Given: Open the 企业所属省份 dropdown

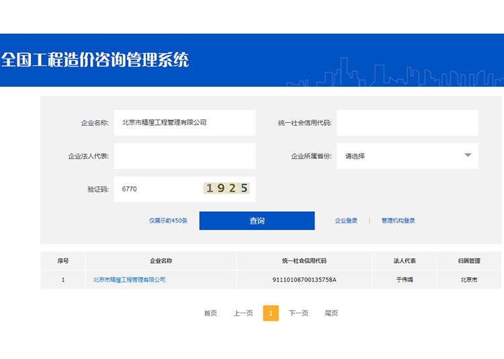Looking at the screenshot, I should [407, 156].
